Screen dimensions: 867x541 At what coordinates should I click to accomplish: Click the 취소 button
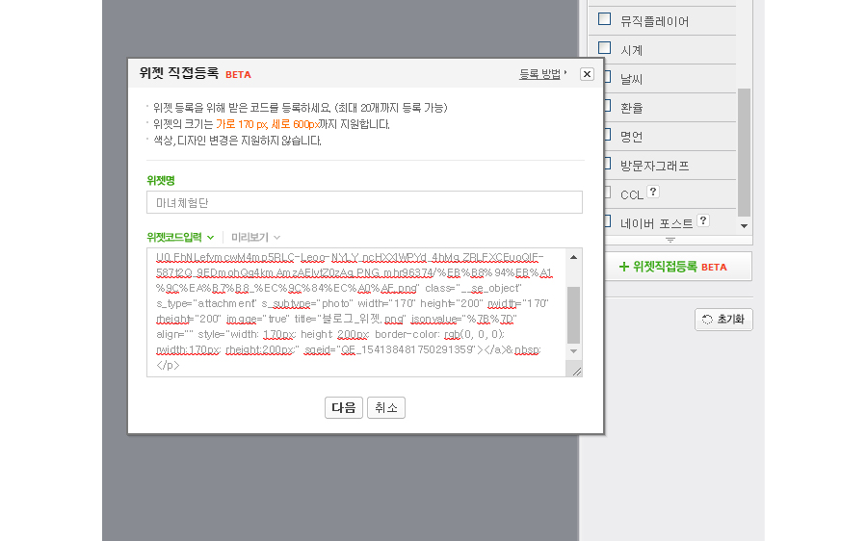pos(386,408)
